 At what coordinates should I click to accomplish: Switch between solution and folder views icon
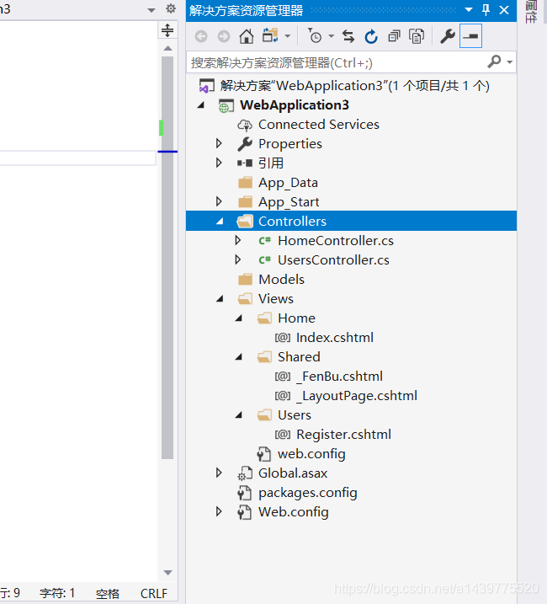pos(270,36)
